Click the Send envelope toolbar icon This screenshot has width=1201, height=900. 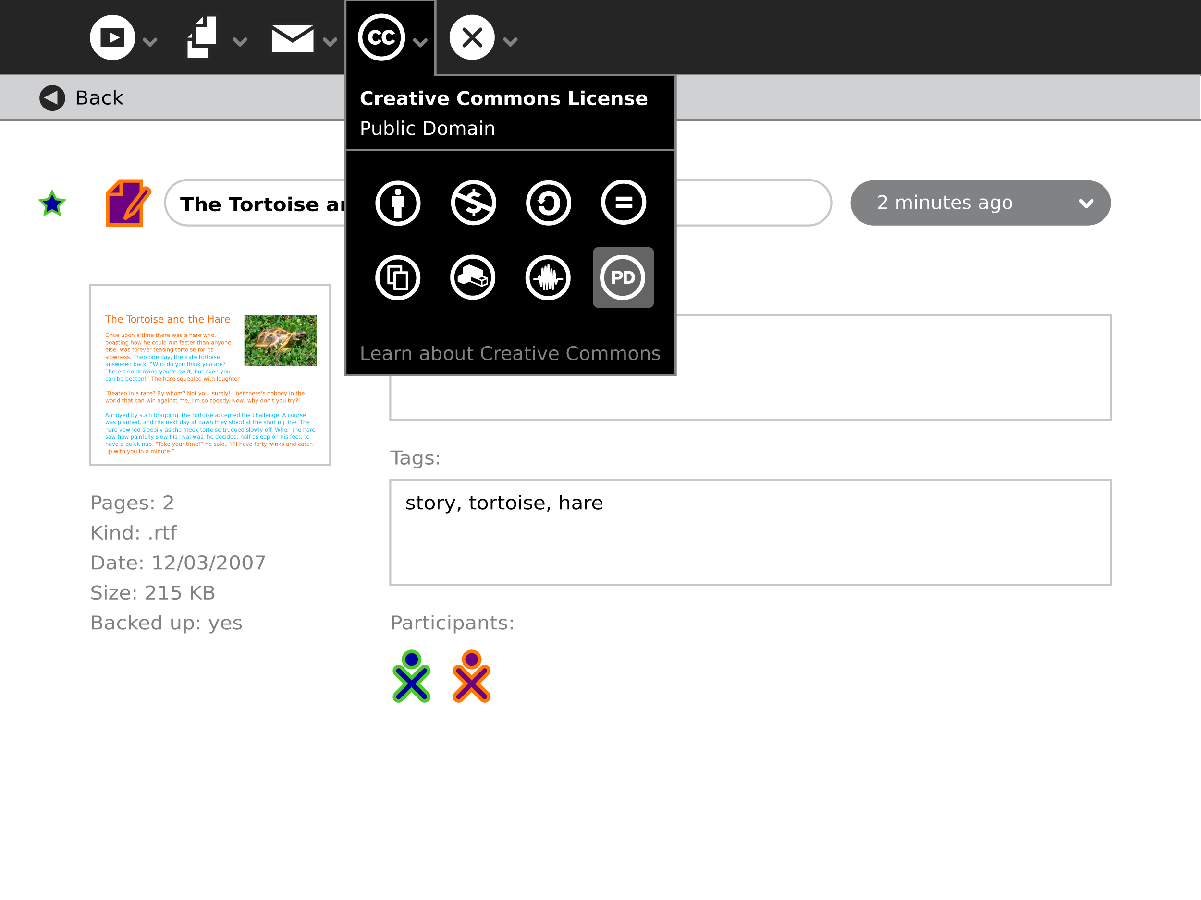292,38
